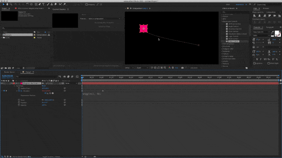The width and height of the screenshot is (282, 158).
Task: Select the Brush tool
Action: click(48, 4)
